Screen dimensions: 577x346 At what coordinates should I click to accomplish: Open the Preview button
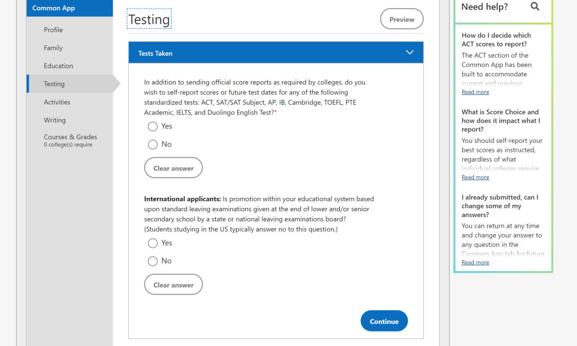402,19
